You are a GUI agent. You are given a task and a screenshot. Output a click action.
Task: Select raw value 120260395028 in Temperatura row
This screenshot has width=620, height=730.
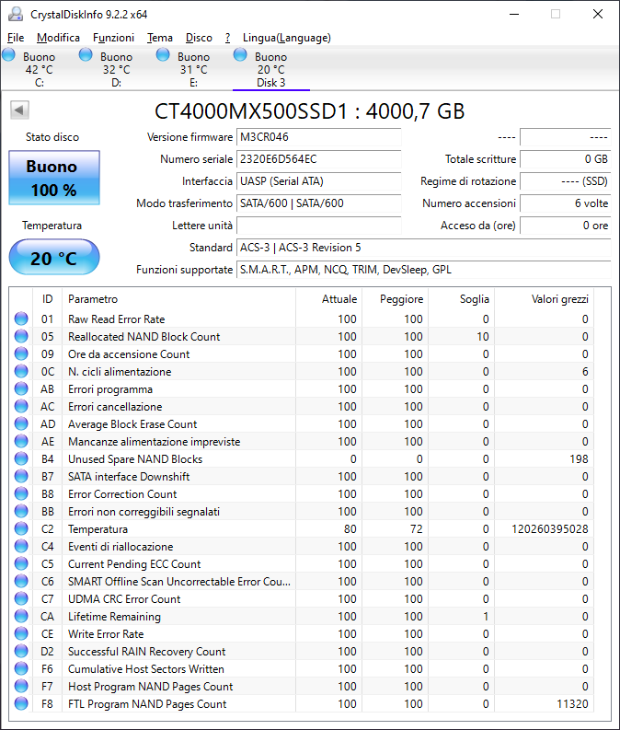pos(550,529)
